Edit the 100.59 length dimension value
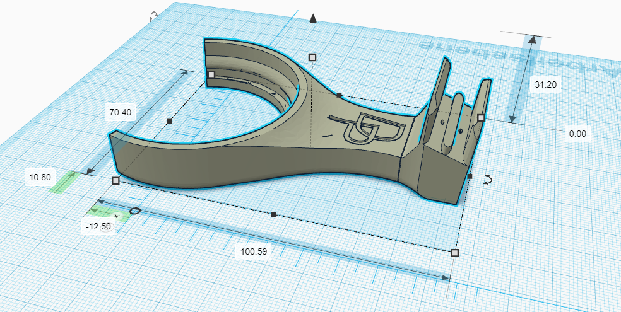This screenshot has width=621, height=312. [x=254, y=251]
